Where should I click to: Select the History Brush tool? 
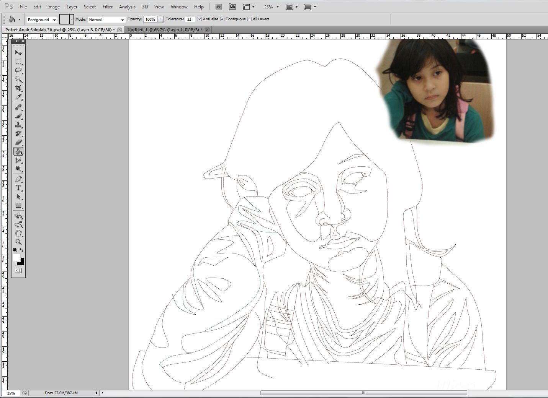[x=18, y=134]
